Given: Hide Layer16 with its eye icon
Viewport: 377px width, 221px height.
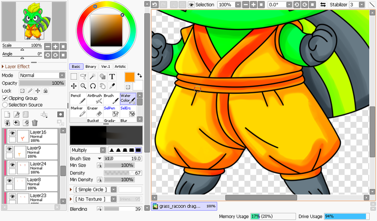Looking at the screenshot, I should point(12,133).
